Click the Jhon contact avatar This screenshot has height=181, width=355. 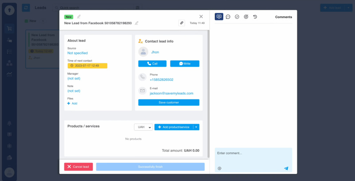click(143, 52)
